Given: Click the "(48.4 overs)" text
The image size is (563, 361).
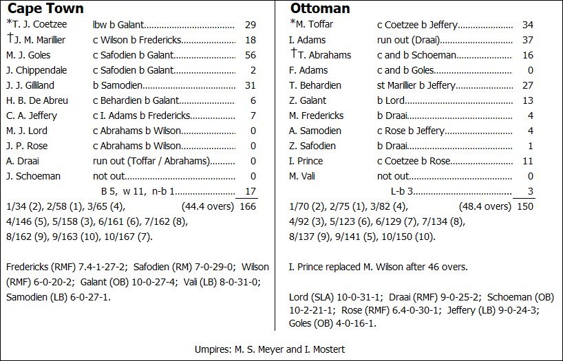Looking at the screenshot, I should point(485,206).
